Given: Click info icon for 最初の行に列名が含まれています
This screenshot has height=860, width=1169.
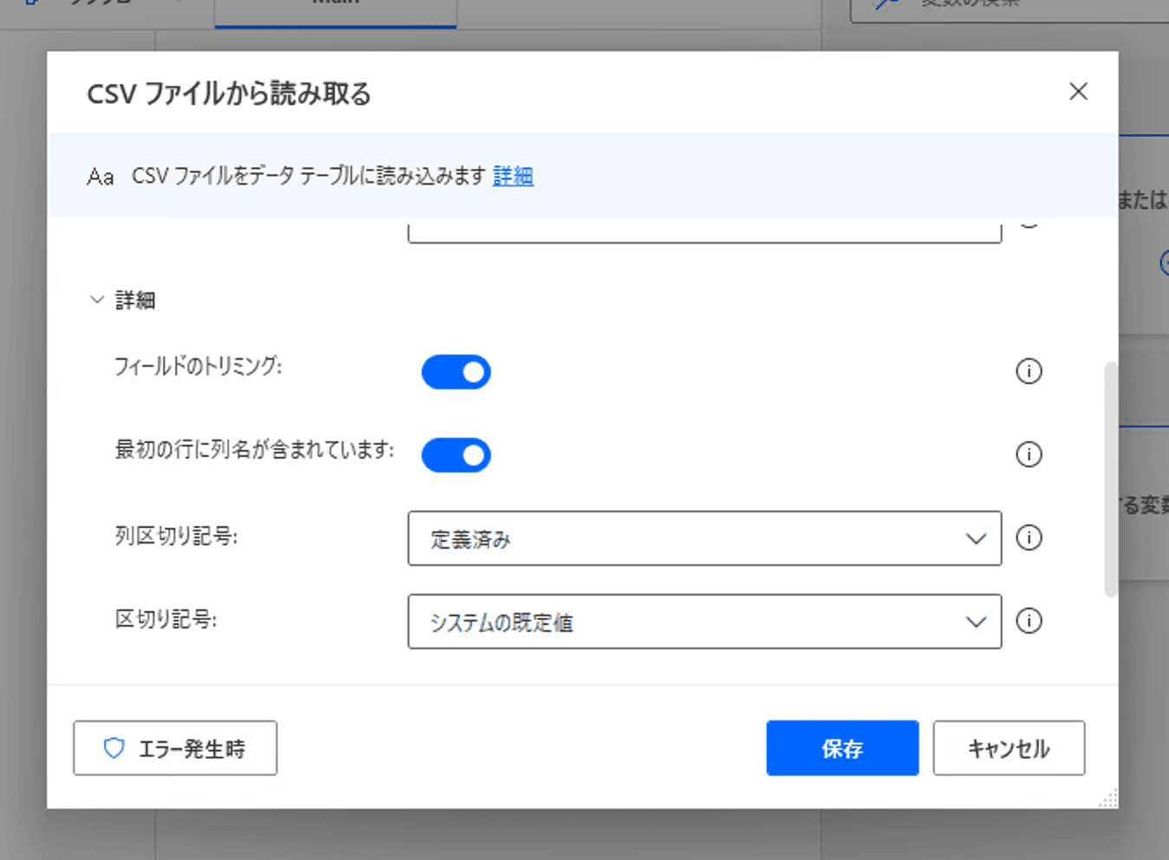Looking at the screenshot, I should pyautogui.click(x=1029, y=454).
